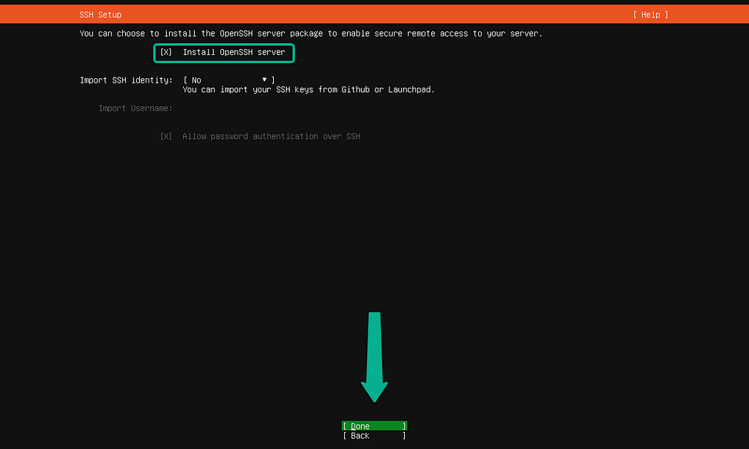Open the Help menu in header

650,15
